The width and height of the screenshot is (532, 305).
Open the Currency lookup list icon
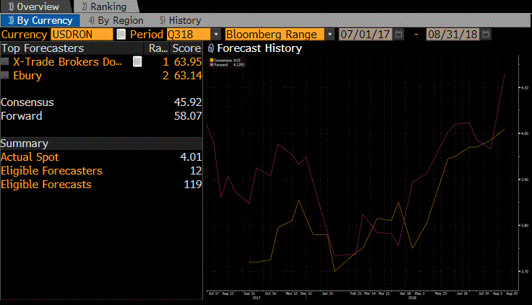point(121,34)
